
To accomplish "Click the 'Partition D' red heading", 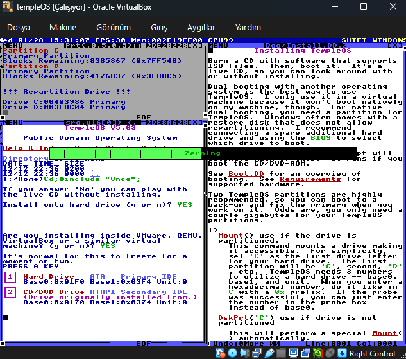I will [31, 66].
